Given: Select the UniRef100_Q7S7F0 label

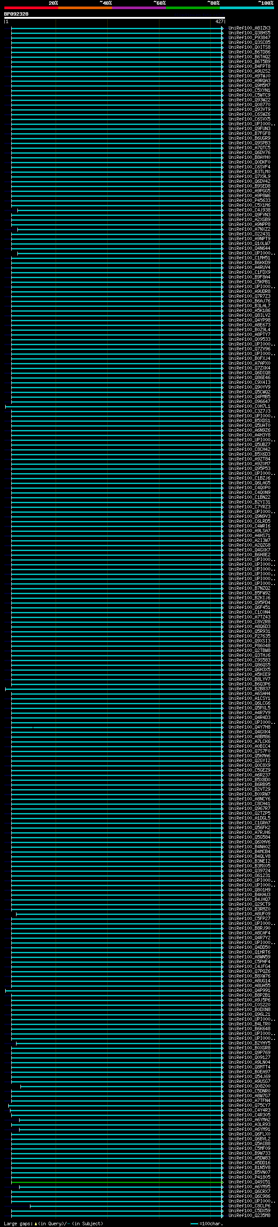Looking at the screenshot, I should (249, 751).
